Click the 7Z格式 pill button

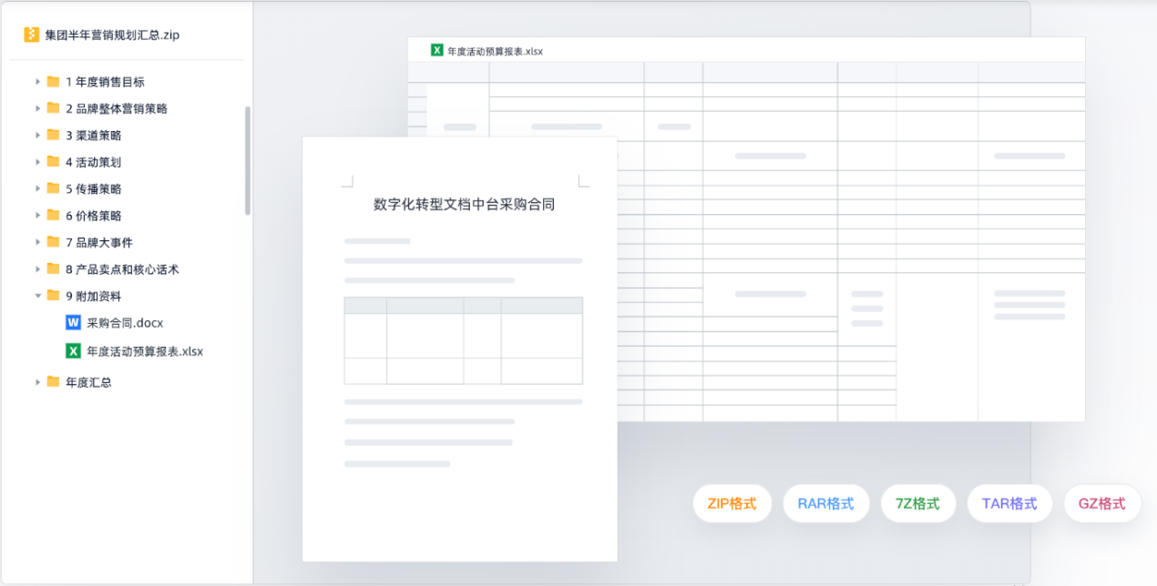click(x=917, y=503)
